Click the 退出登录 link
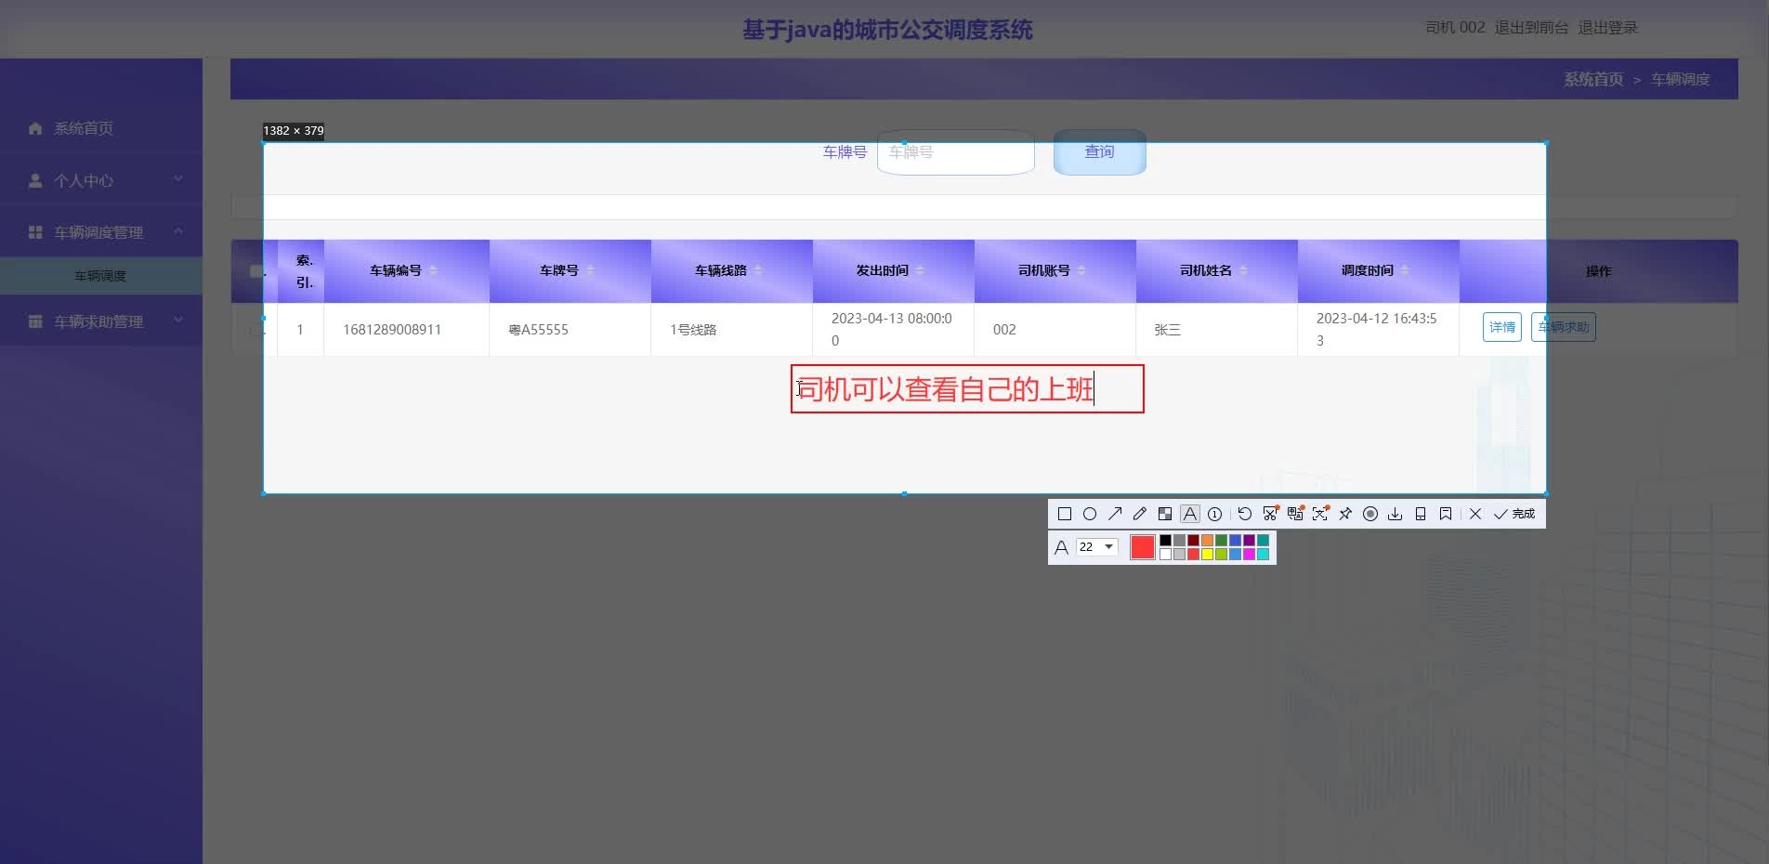Image resolution: width=1769 pixels, height=864 pixels. coord(1607,28)
